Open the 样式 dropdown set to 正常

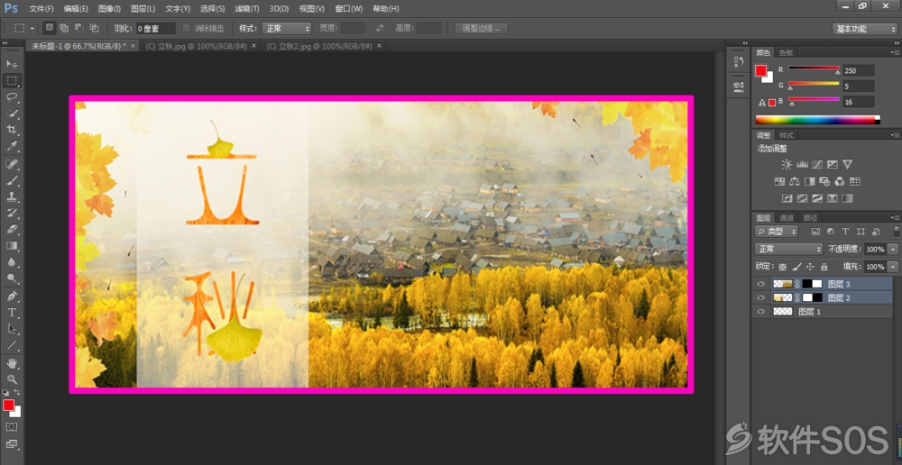click(287, 28)
